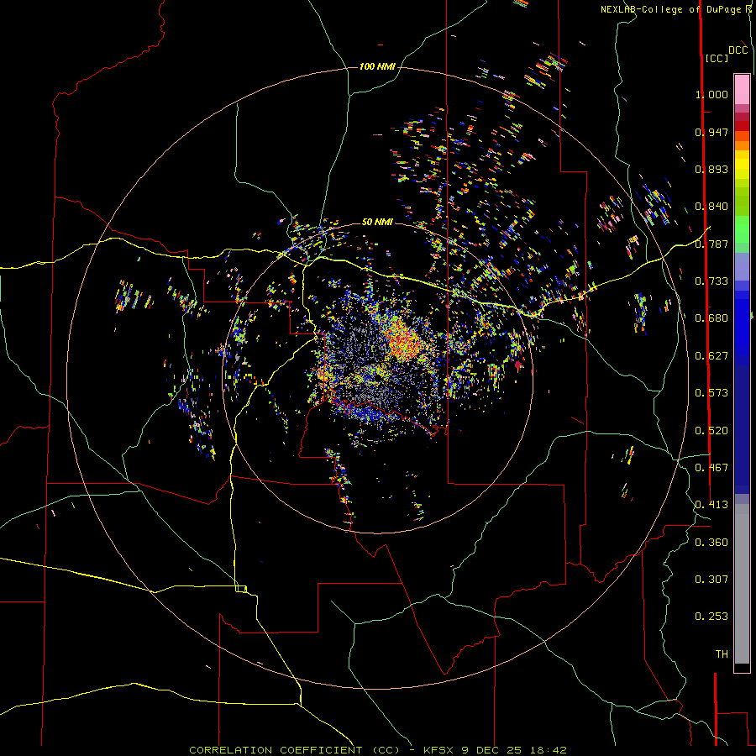Click the 0.733 scale value
Image resolution: width=756 pixels, height=756 pixels.
[x=711, y=281]
